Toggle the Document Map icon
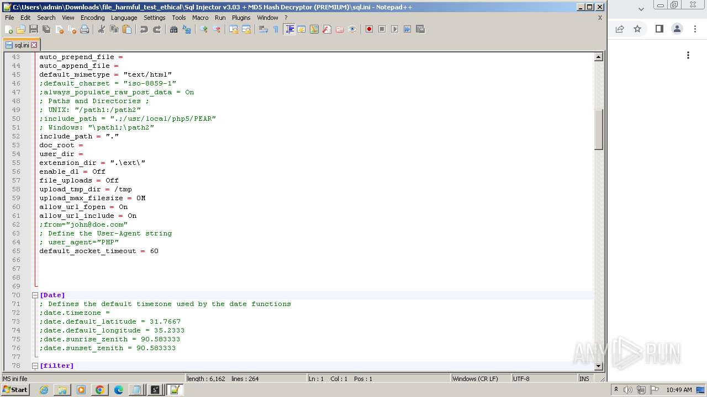707x397 pixels. (314, 29)
